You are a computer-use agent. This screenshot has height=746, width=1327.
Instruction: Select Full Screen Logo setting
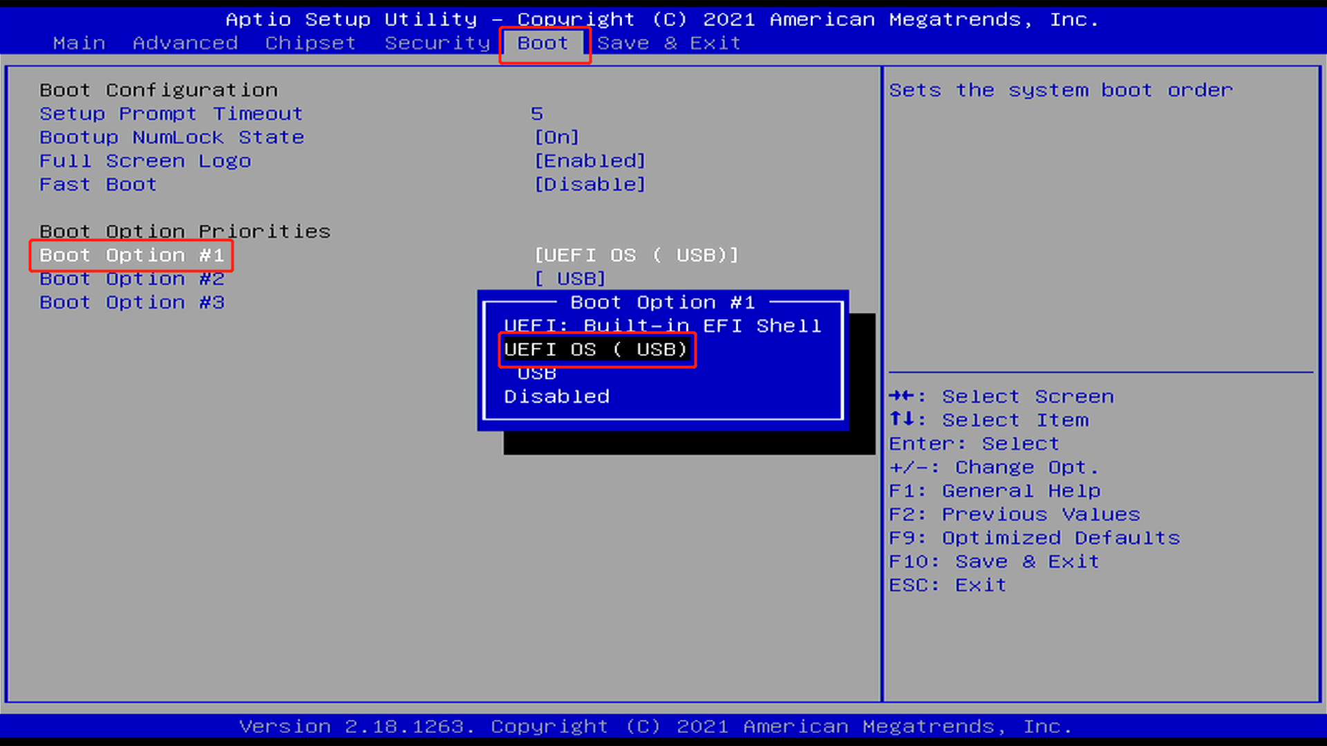click(145, 161)
